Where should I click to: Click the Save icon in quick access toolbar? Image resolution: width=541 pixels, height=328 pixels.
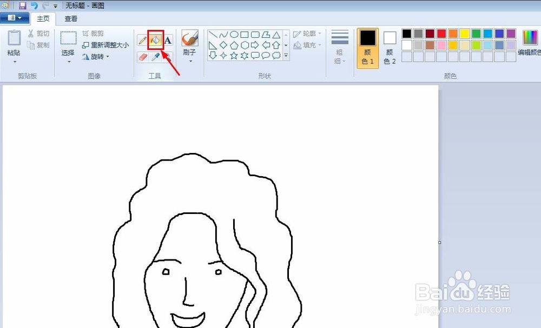coord(22,5)
